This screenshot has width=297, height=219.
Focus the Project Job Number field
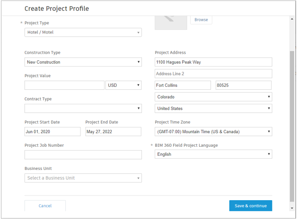[x=83, y=155]
